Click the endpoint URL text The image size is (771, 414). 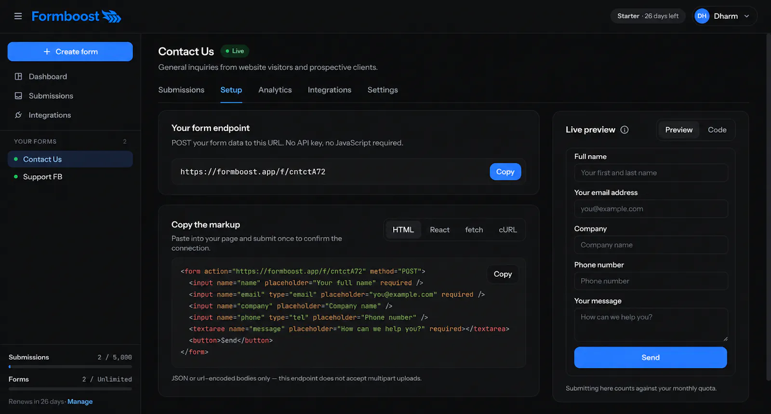click(253, 172)
